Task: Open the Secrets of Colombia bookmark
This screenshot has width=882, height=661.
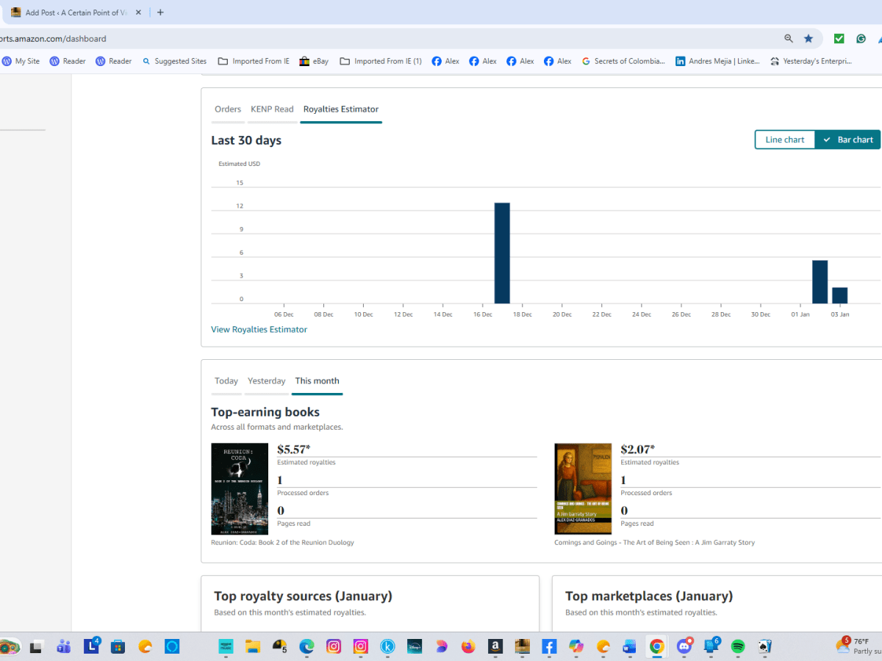Action: point(623,61)
